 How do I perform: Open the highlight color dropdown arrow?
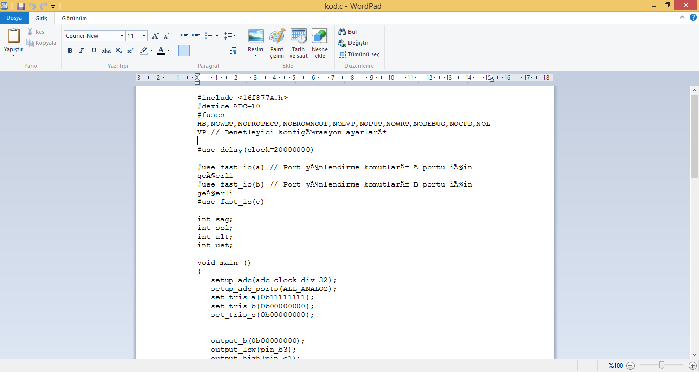coord(151,50)
